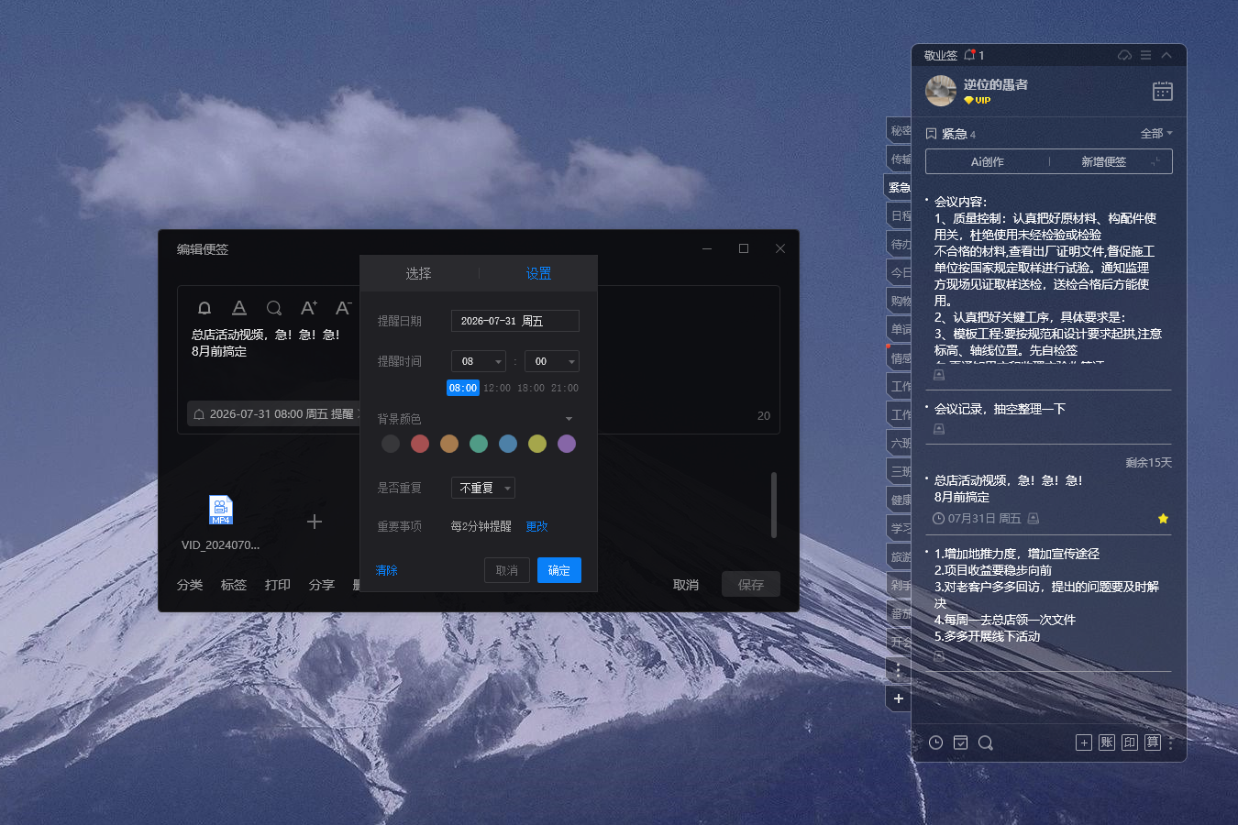Open the hamburger menu in 敬业签 title bar
Screen dimensions: 1238x825
[1145, 55]
